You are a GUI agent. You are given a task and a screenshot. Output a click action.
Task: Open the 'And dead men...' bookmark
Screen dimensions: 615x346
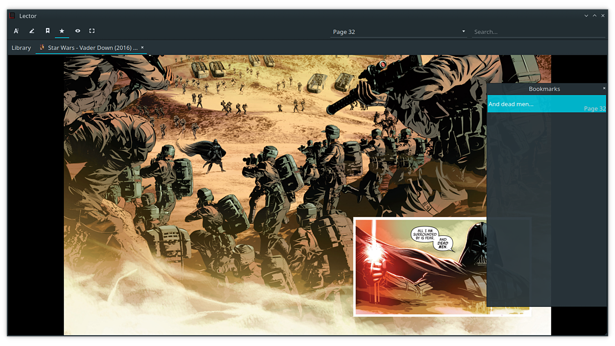tap(546, 104)
